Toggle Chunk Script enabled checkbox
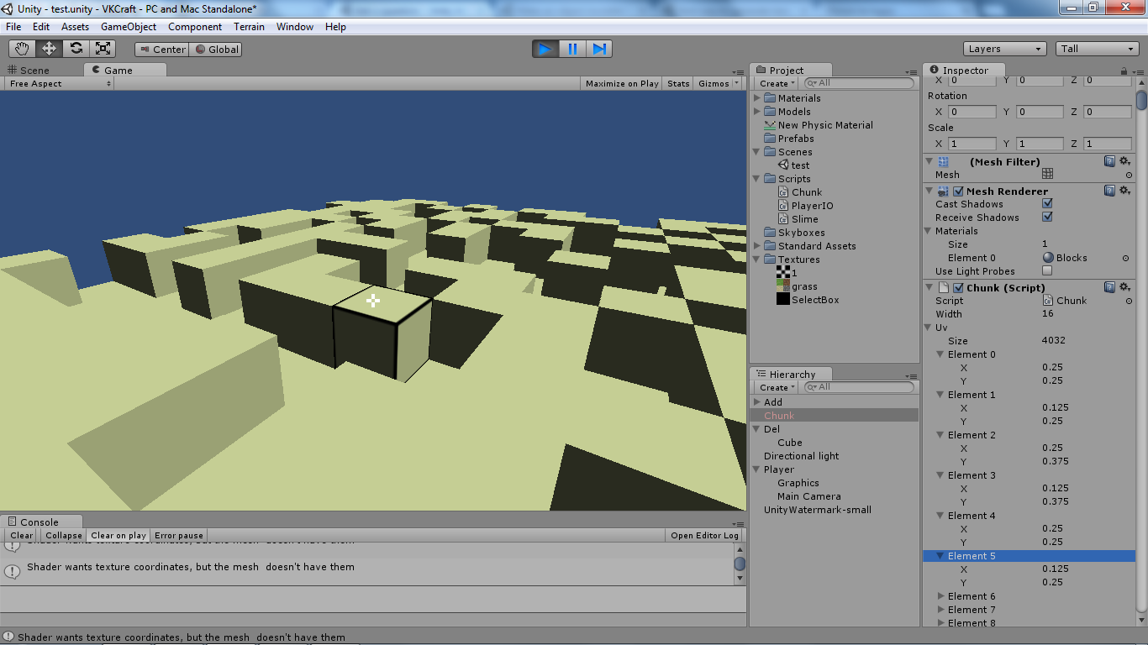 coord(958,287)
